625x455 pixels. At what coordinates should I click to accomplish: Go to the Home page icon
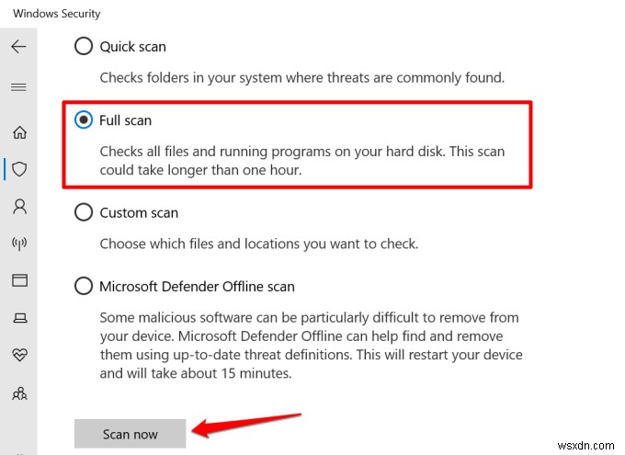19,132
